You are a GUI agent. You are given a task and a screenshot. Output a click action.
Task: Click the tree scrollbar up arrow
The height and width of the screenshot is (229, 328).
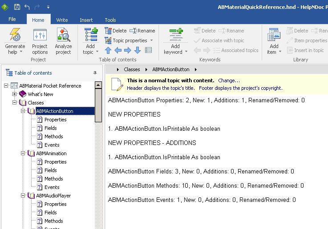(x=98, y=85)
